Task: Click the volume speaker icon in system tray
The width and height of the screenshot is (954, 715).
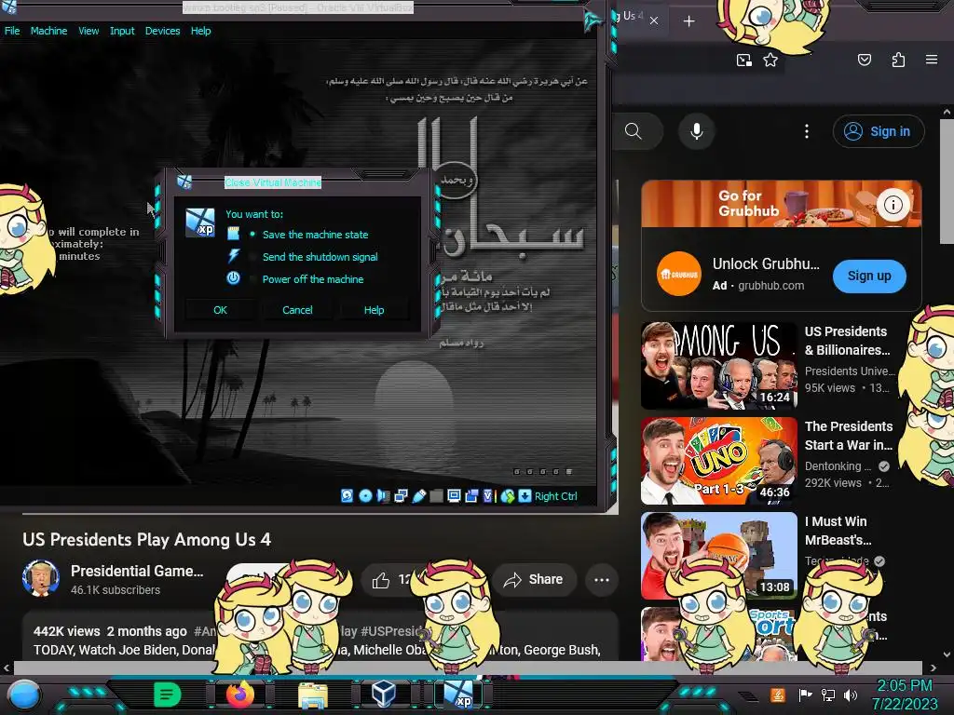Action: point(851,695)
